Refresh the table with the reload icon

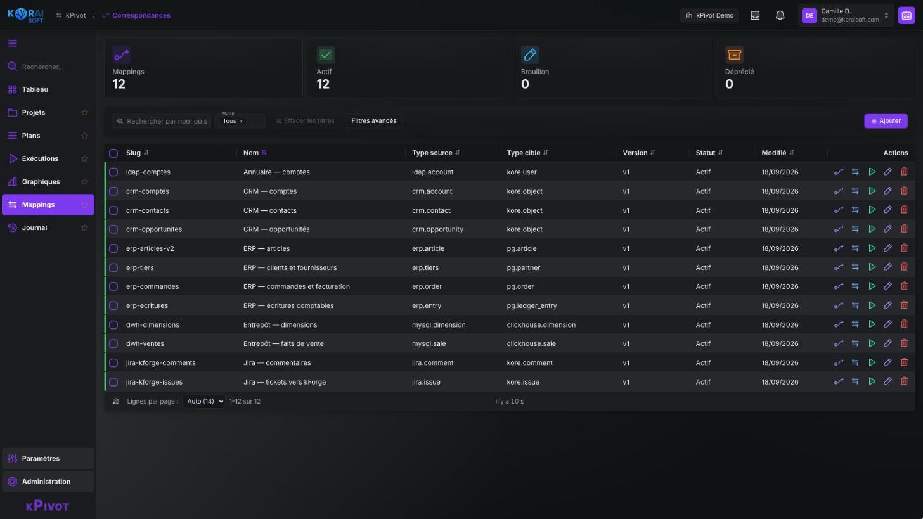point(116,401)
